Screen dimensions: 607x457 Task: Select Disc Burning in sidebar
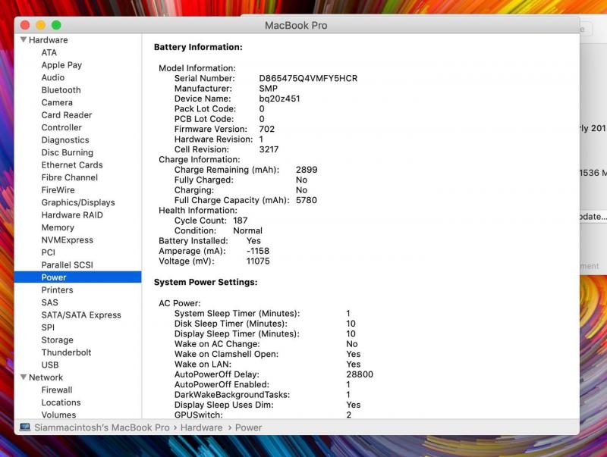click(x=68, y=152)
